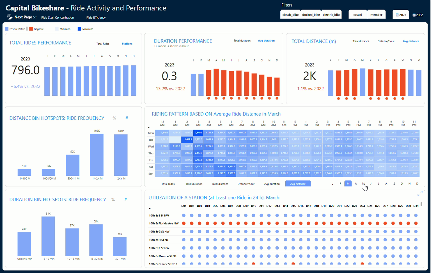The width and height of the screenshot is (431, 273).
Task: Show duration bin chart as percent
Action: click(113, 200)
